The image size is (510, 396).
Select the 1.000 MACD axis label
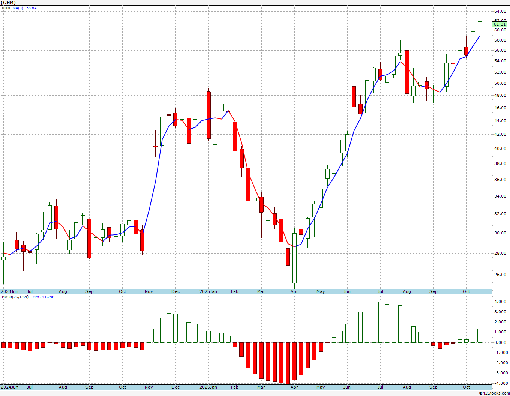(x=501, y=332)
